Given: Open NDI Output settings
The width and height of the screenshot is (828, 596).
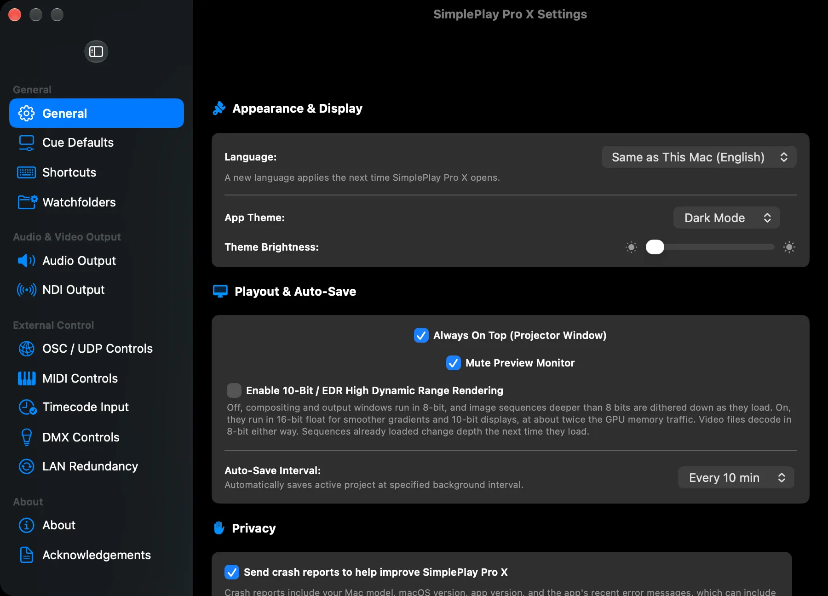Looking at the screenshot, I should pos(97,290).
